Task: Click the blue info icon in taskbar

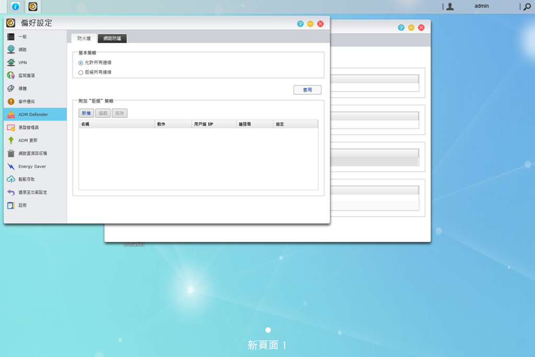Action: [x=15, y=6]
